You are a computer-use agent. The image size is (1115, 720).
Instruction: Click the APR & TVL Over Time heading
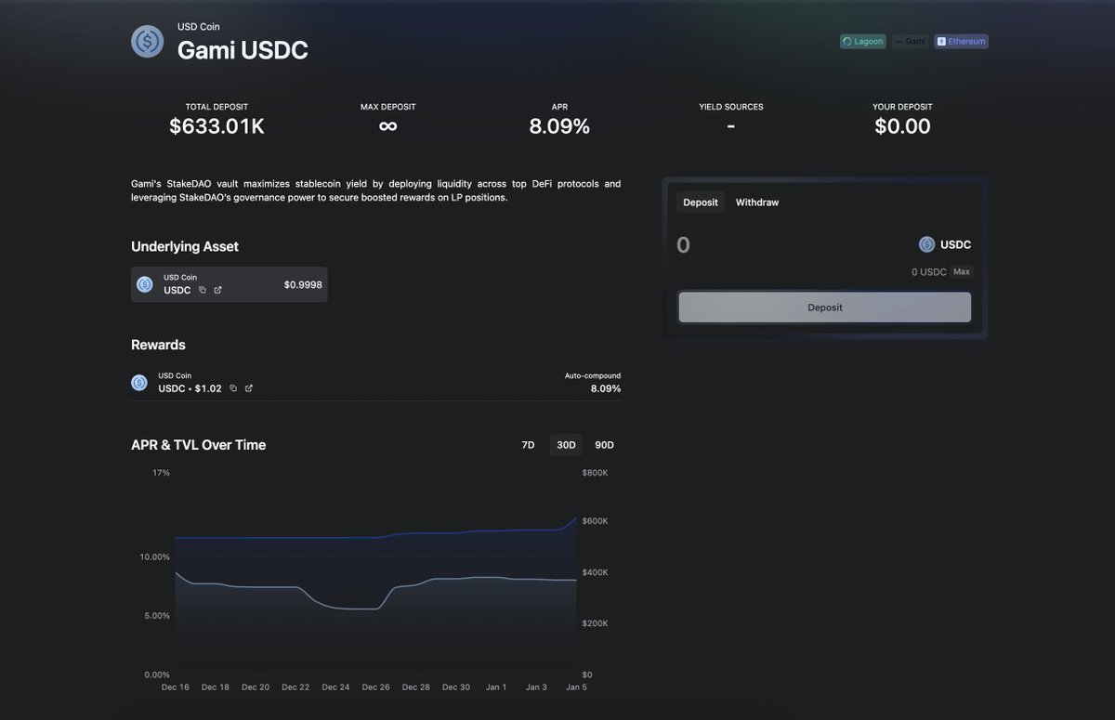[x=199, y=445]
